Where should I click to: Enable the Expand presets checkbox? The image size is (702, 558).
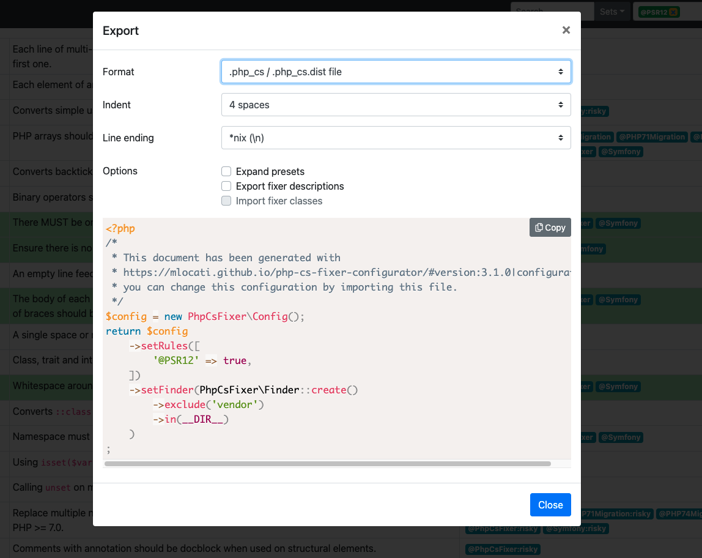tap(226, 171)
